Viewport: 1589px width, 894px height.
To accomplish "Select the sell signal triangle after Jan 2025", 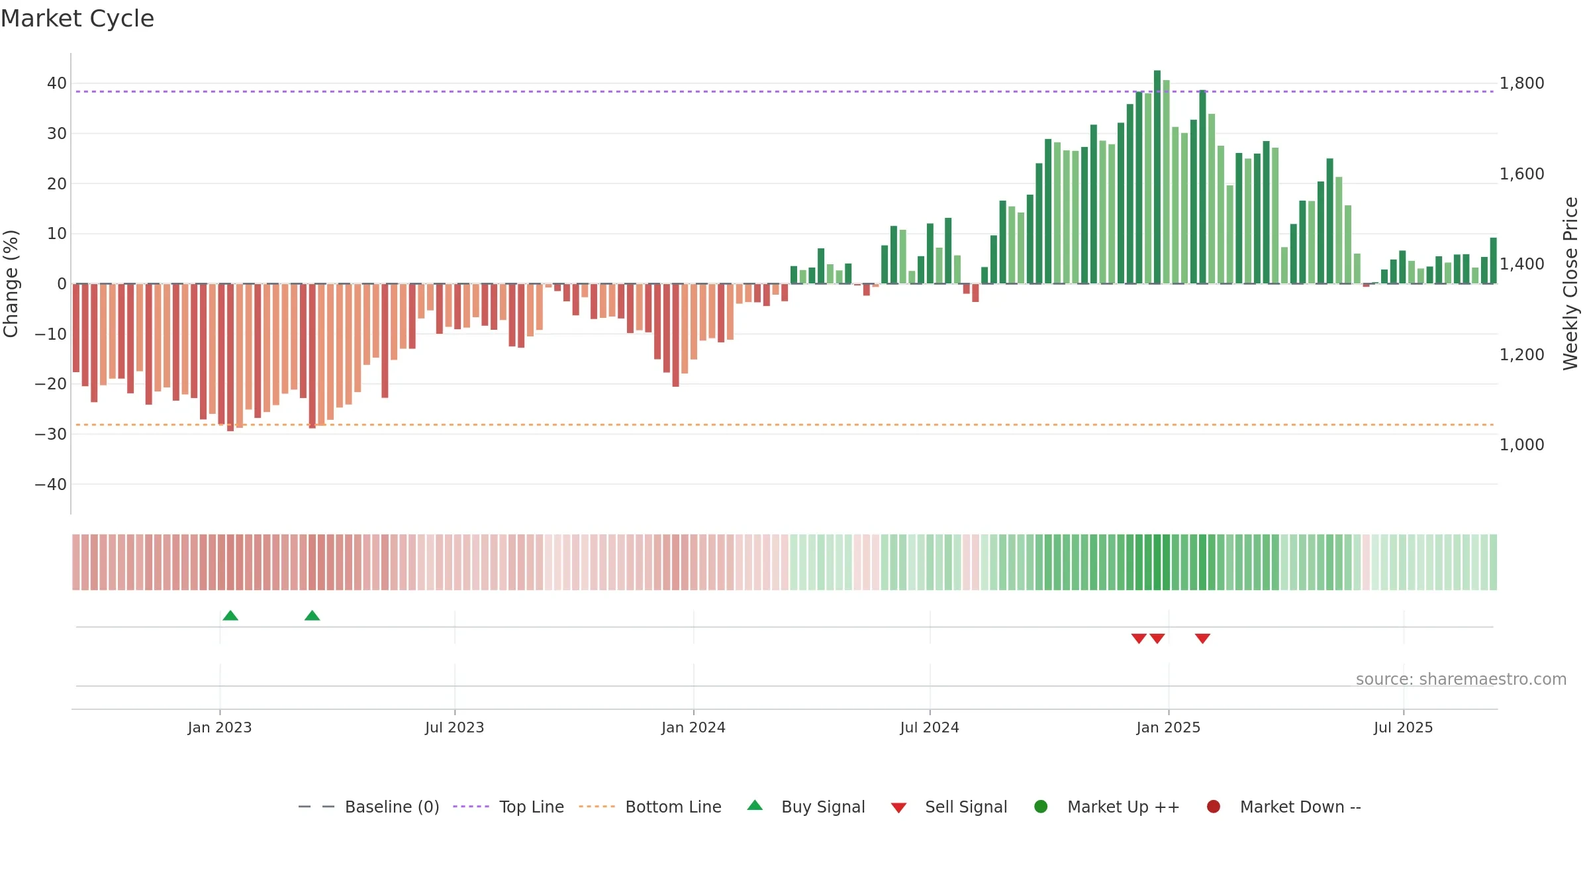I will point(1203,638).
